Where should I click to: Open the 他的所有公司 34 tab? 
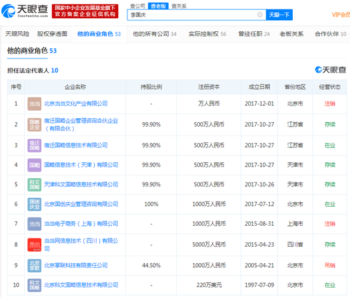[155, 34]
